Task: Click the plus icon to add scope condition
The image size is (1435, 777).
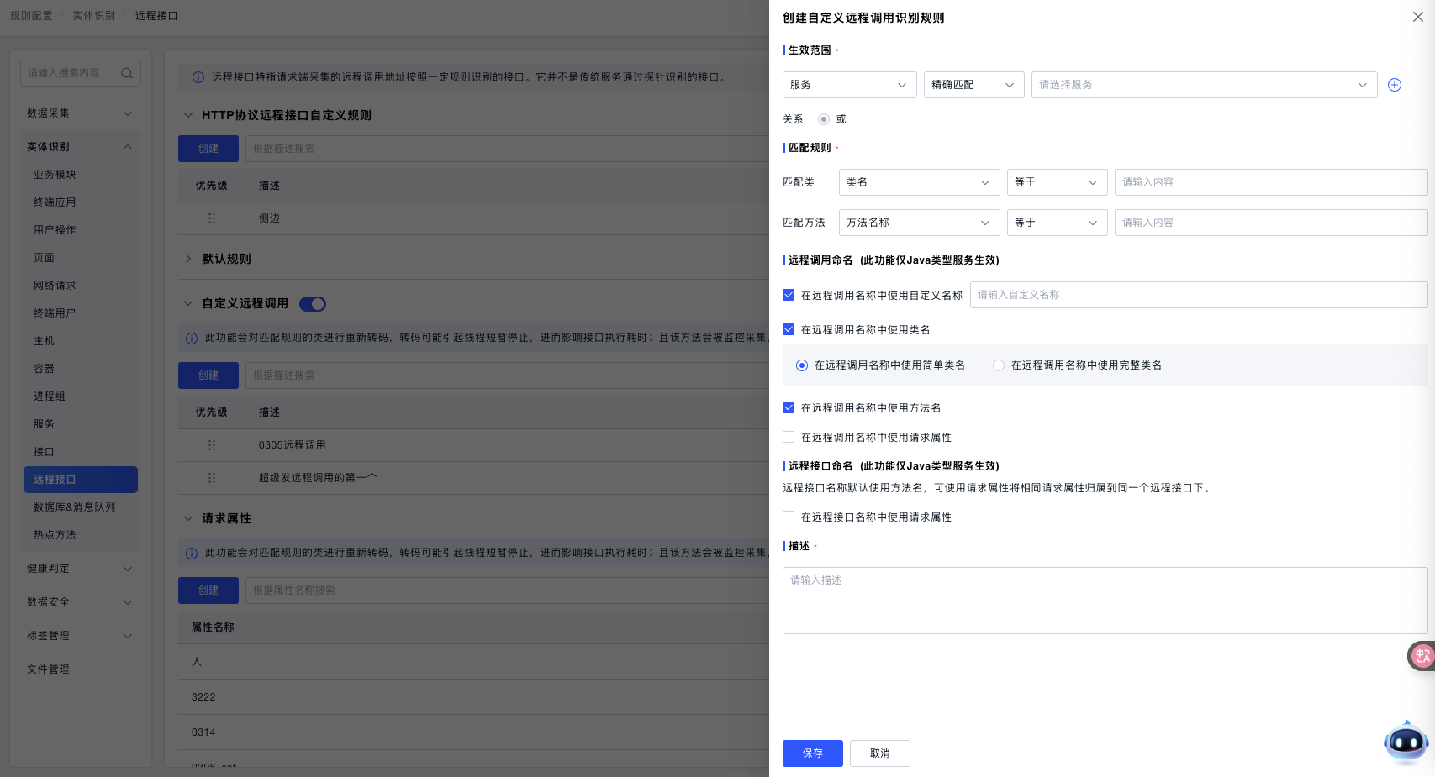Action: point(1394,85)
